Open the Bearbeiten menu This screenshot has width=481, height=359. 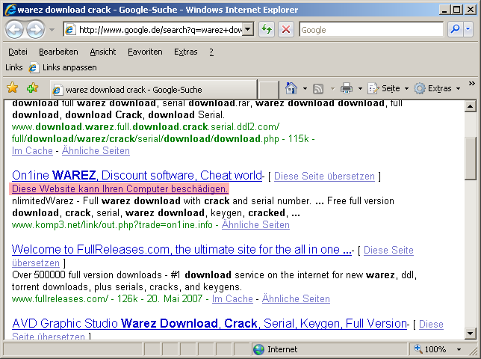coord(58,52)
